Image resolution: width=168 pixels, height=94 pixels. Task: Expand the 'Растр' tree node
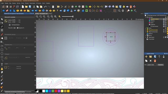(x=146, y=28)
